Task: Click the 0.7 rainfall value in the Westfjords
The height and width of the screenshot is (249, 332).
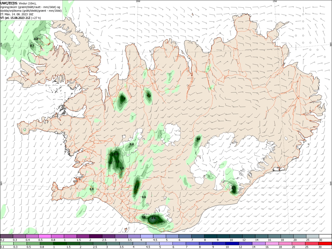Action: [x=32, y=46]
